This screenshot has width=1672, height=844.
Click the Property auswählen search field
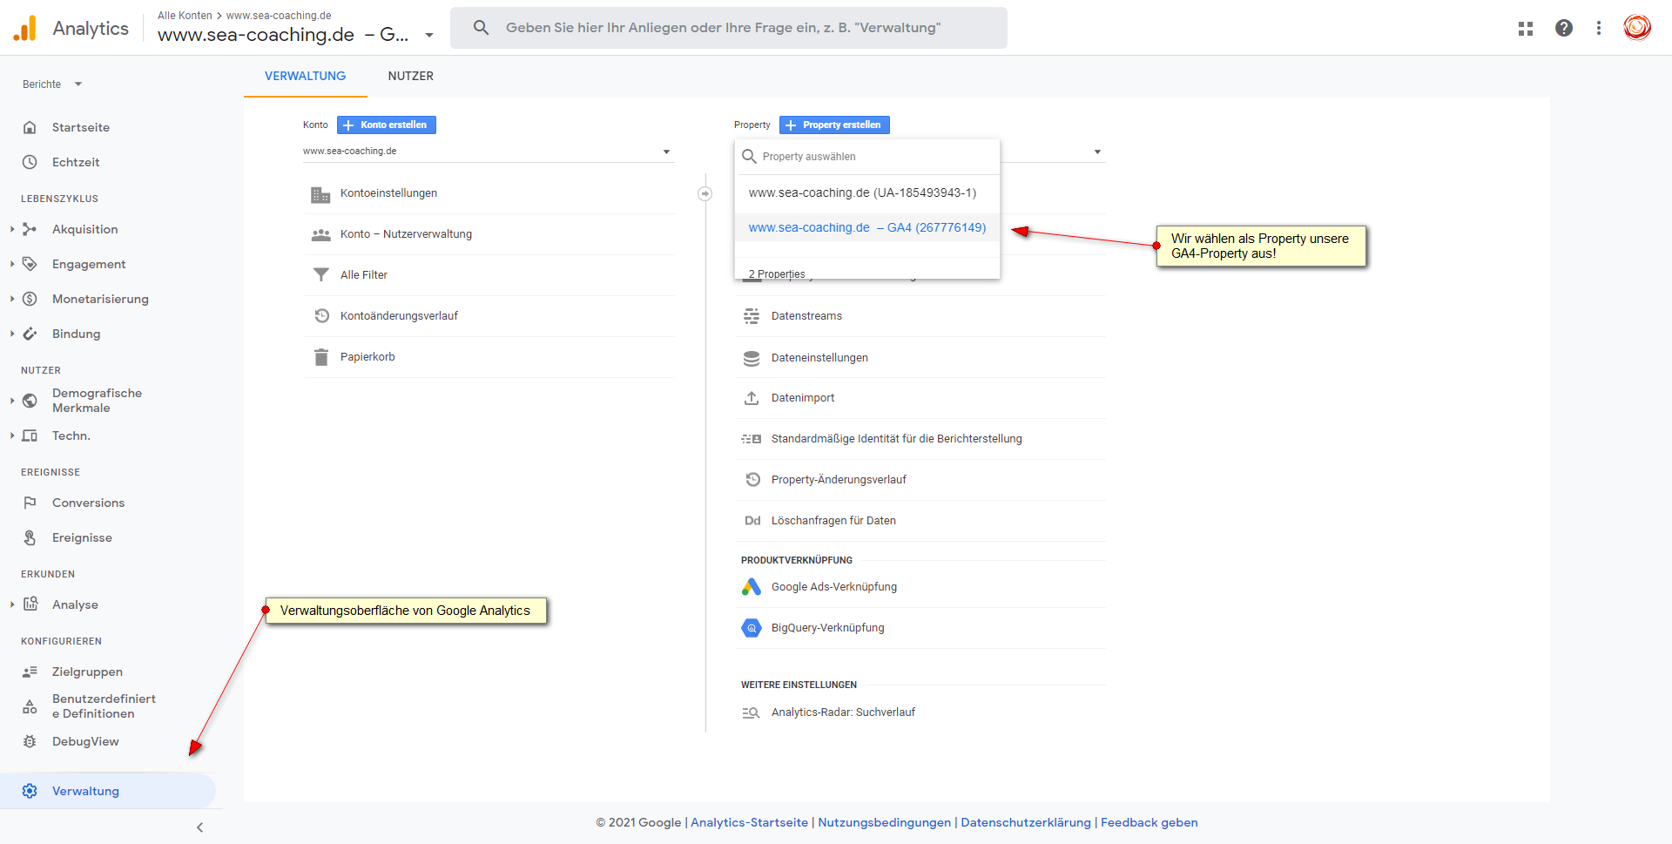[871, 157]
